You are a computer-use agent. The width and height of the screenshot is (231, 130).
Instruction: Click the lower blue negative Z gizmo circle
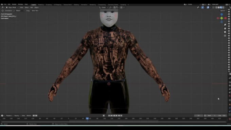tap(221, 22)
